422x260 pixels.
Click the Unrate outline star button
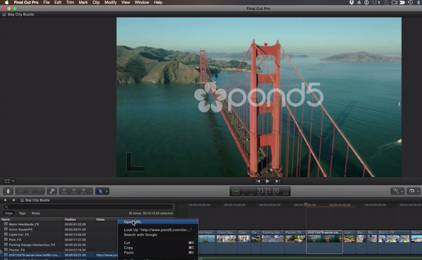[x=30, y=191]
